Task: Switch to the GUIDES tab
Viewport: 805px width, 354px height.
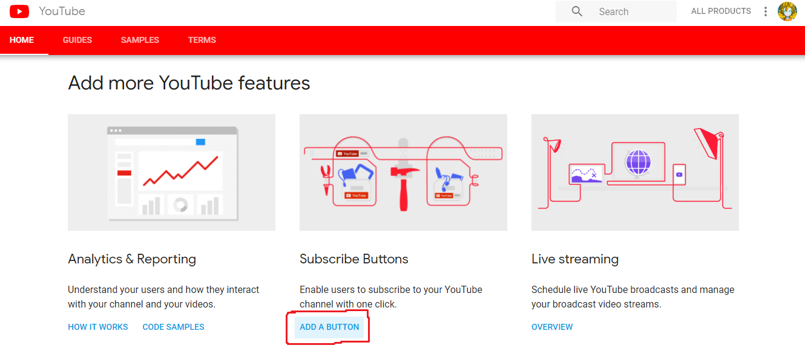Action: click(x=77, y=40)
